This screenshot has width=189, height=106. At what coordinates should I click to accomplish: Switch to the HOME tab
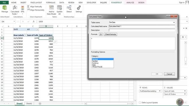14,3
